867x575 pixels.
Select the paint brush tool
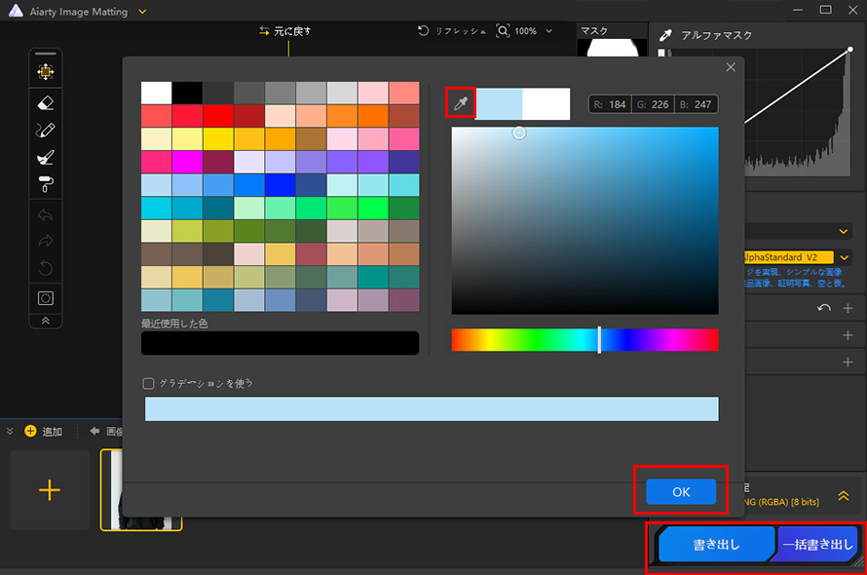(x=46, y=157)
